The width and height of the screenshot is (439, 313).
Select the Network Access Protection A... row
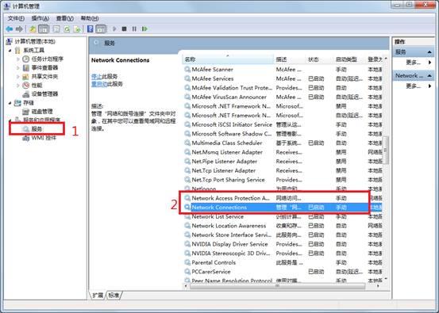283,198
